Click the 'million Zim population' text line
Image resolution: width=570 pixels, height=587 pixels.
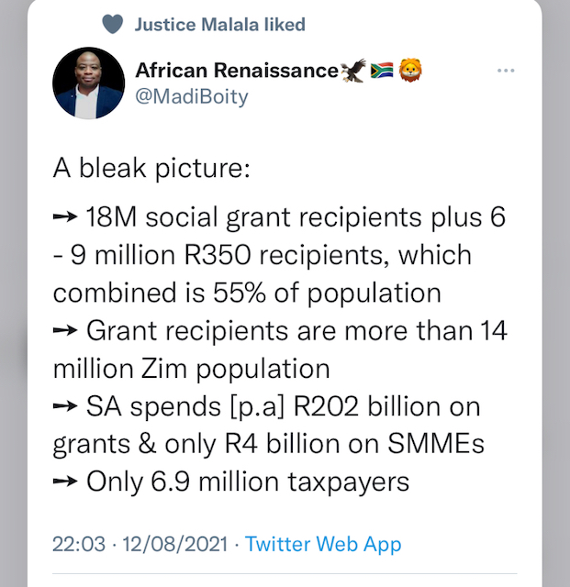pos(191,368)
